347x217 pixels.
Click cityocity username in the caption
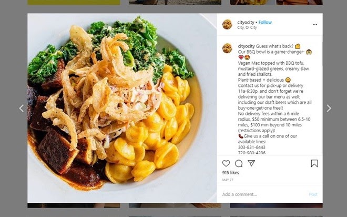point(246,46)
